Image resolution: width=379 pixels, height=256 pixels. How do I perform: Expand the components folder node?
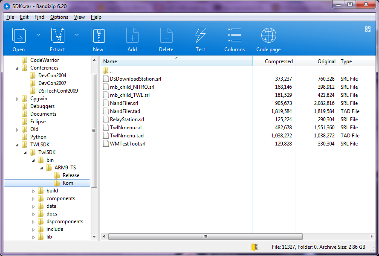click(33, 199)
